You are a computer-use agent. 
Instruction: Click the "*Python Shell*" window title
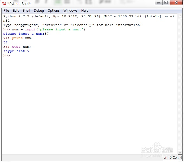tap(19, 4)
